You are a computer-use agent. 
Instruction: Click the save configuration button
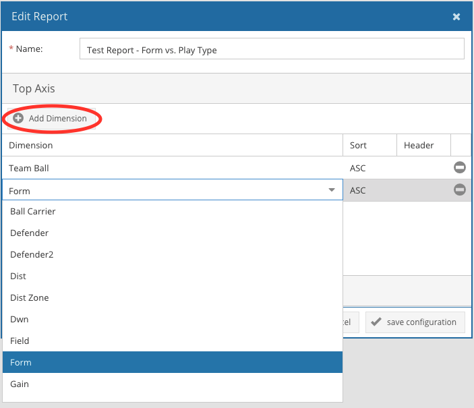[x=415, y=322]
